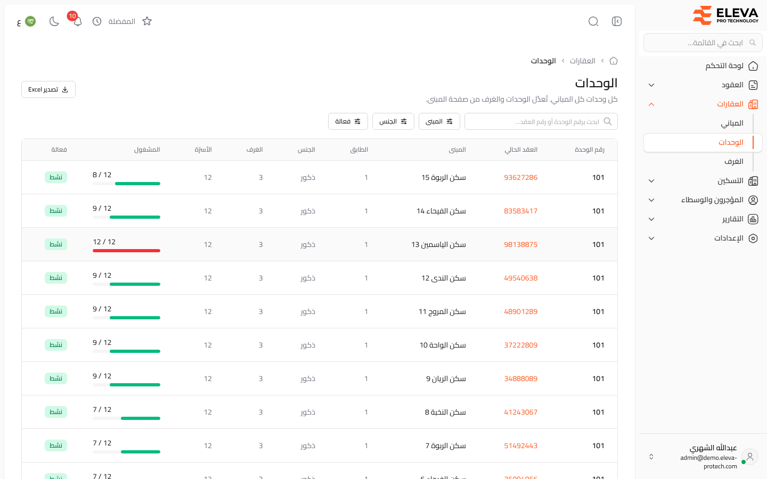Open contract link 93627286
Screen dimensions: 767x479
click(x=520, y=177)
